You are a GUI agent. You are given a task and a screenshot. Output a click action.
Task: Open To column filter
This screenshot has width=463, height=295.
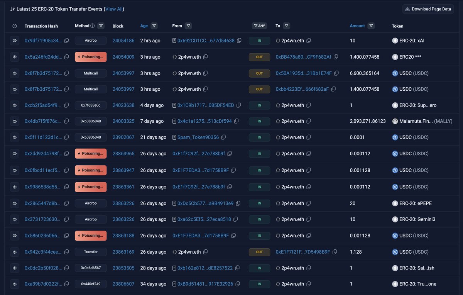coord(287,26)
